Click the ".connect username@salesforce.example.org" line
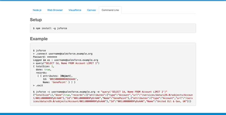226x115 pixels. click(63, 54)
